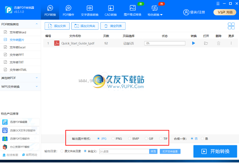Expand 特色转换 dropdown menu
The height and width of the screenshot is (163, 239).
tap(155, 11)
